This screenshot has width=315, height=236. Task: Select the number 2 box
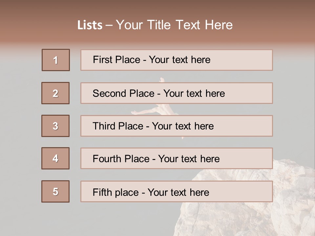[55, 93]
